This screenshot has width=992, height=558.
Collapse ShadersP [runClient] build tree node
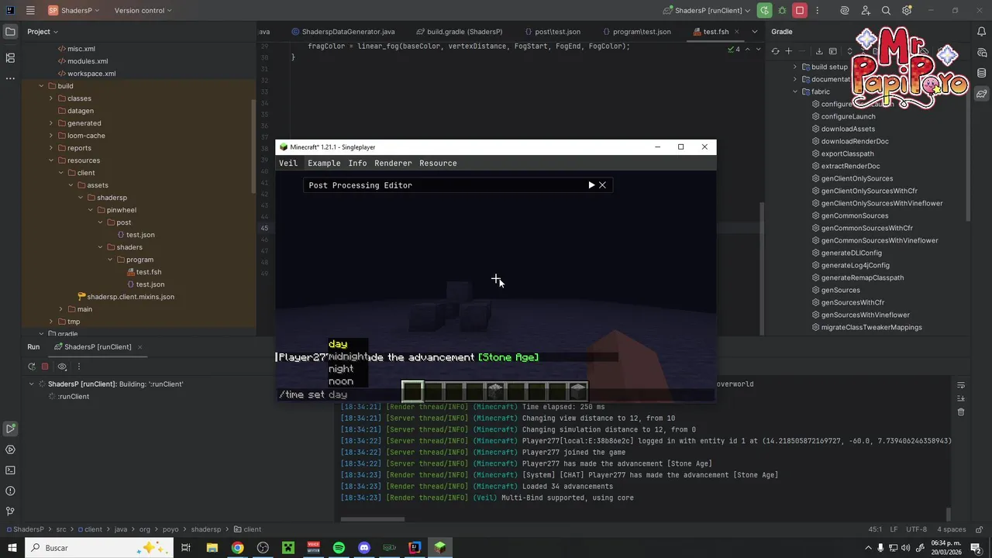tap(32, 384)
